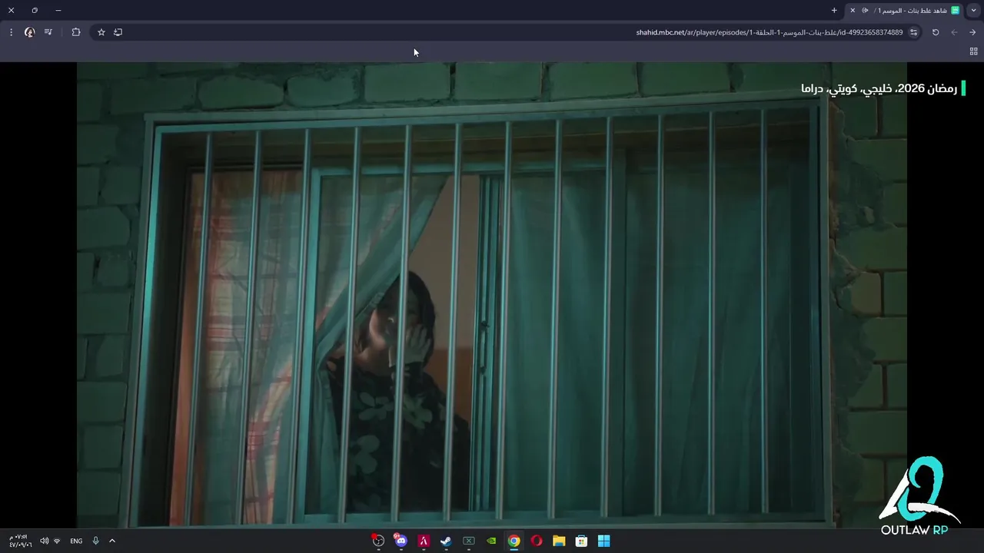Bookmark this page with the star
Screen dimensions: 984x553
(101, 32)
